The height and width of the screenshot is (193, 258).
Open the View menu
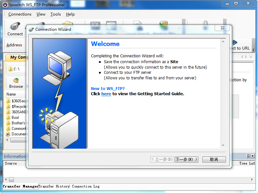pyautogui.click(x=41, y=14)
